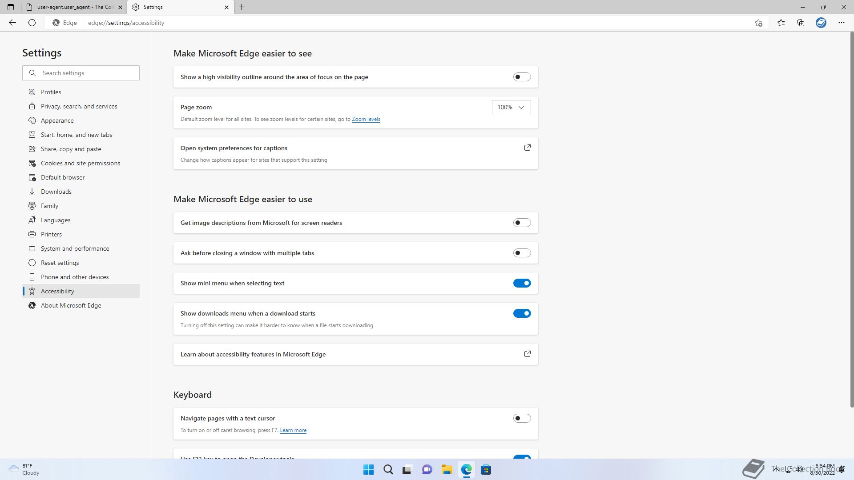Go to Languages settings
The height and width of the screenshot is (480, 854).
coord(81,220)
